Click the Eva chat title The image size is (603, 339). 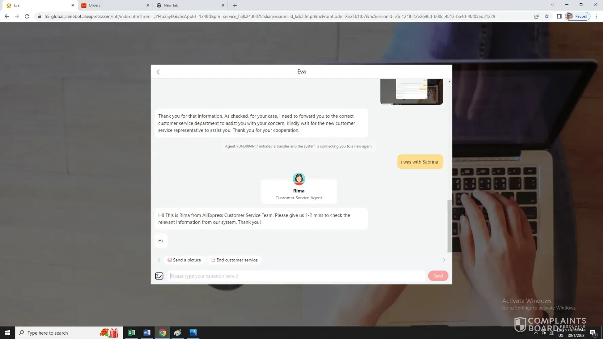(x=301, y=72)
